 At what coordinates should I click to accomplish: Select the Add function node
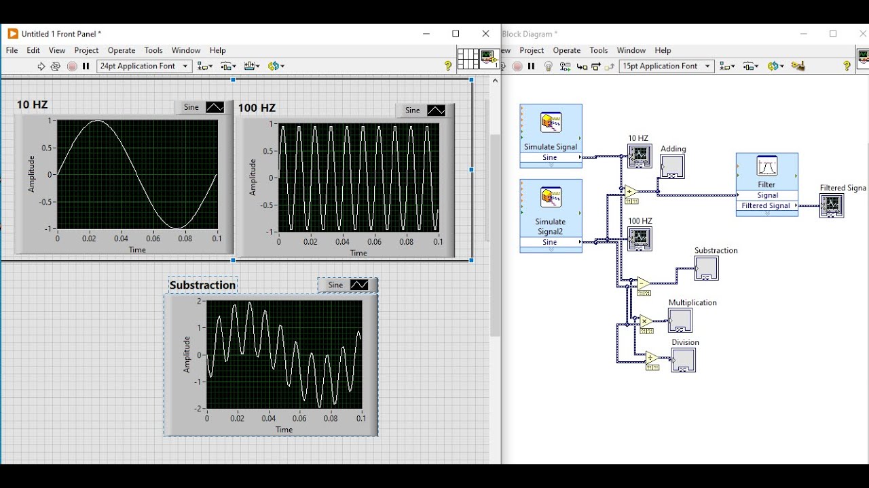(x=631, y=192)
